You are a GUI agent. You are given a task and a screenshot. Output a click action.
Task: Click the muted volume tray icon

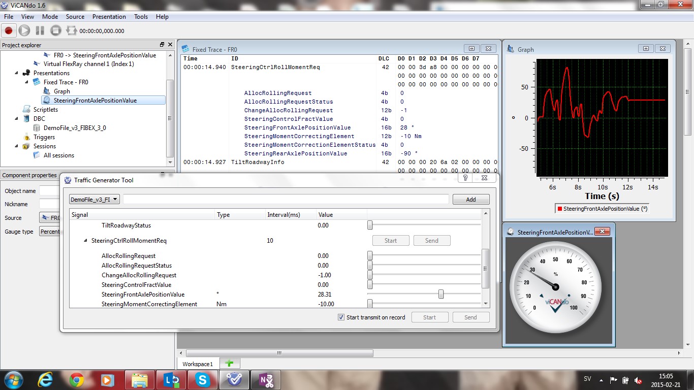click(x=638, y=380)
